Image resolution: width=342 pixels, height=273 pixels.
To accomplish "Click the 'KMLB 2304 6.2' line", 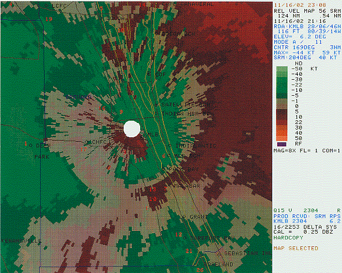I will [x=307, y=222].
